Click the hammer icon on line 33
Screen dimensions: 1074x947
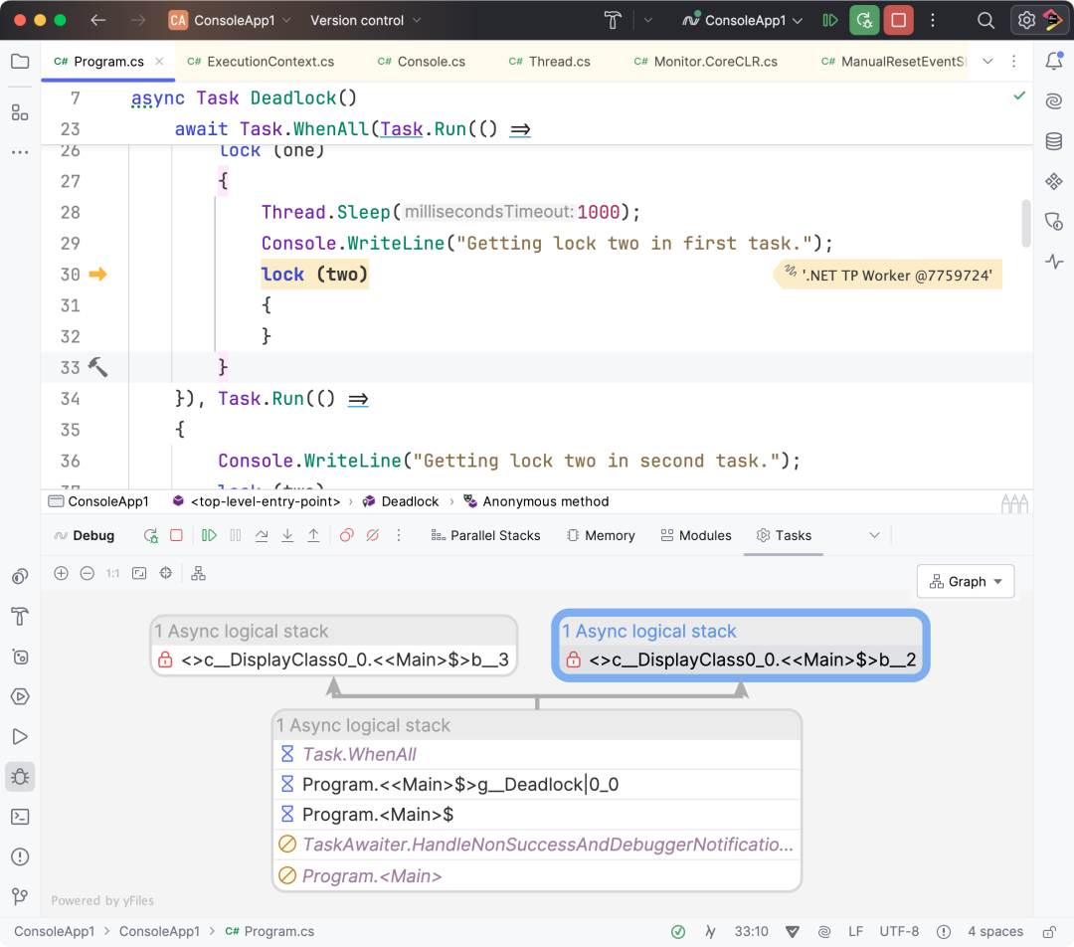click(x=97, y=367)
